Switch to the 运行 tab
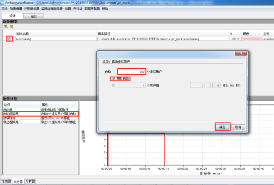This screenshot has height=185, width=274. click(x=34, y=16)
